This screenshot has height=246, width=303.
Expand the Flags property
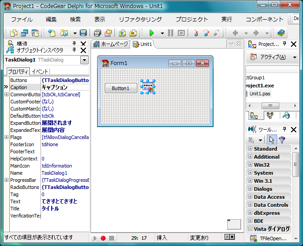6,137
